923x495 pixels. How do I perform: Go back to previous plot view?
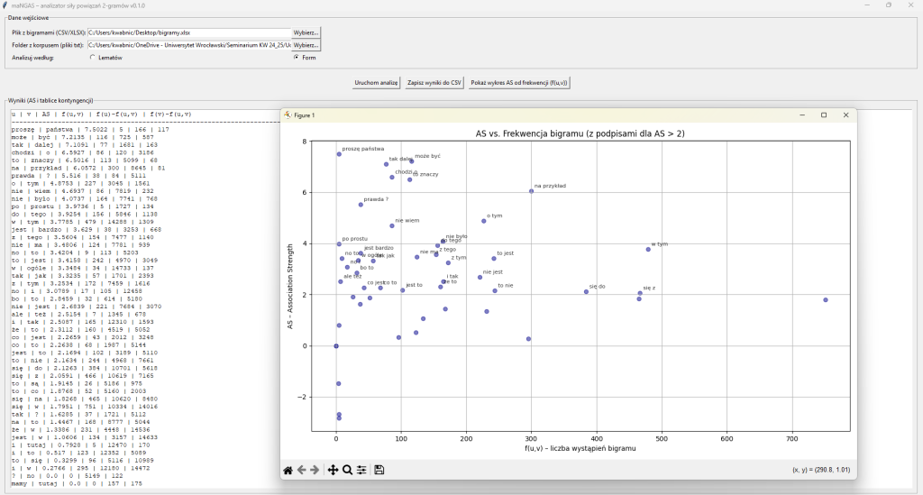pyautogui.click(x=301, y=470)
